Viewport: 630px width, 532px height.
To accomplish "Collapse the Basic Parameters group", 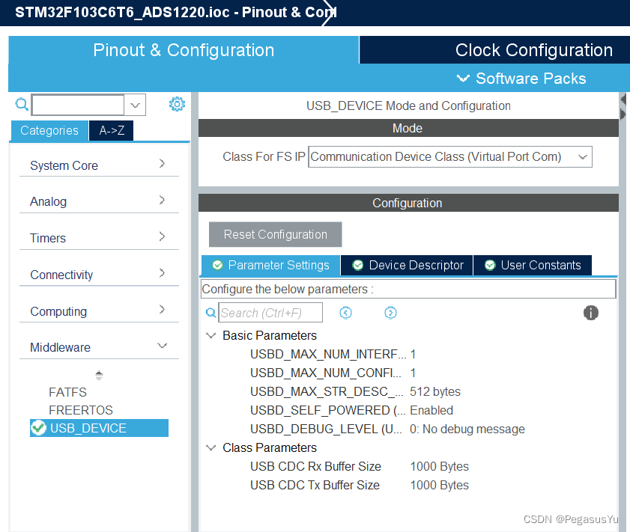I will pos(211,335).
